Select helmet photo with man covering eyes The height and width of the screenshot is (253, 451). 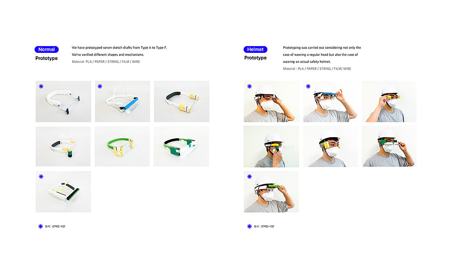click(389, 101)
